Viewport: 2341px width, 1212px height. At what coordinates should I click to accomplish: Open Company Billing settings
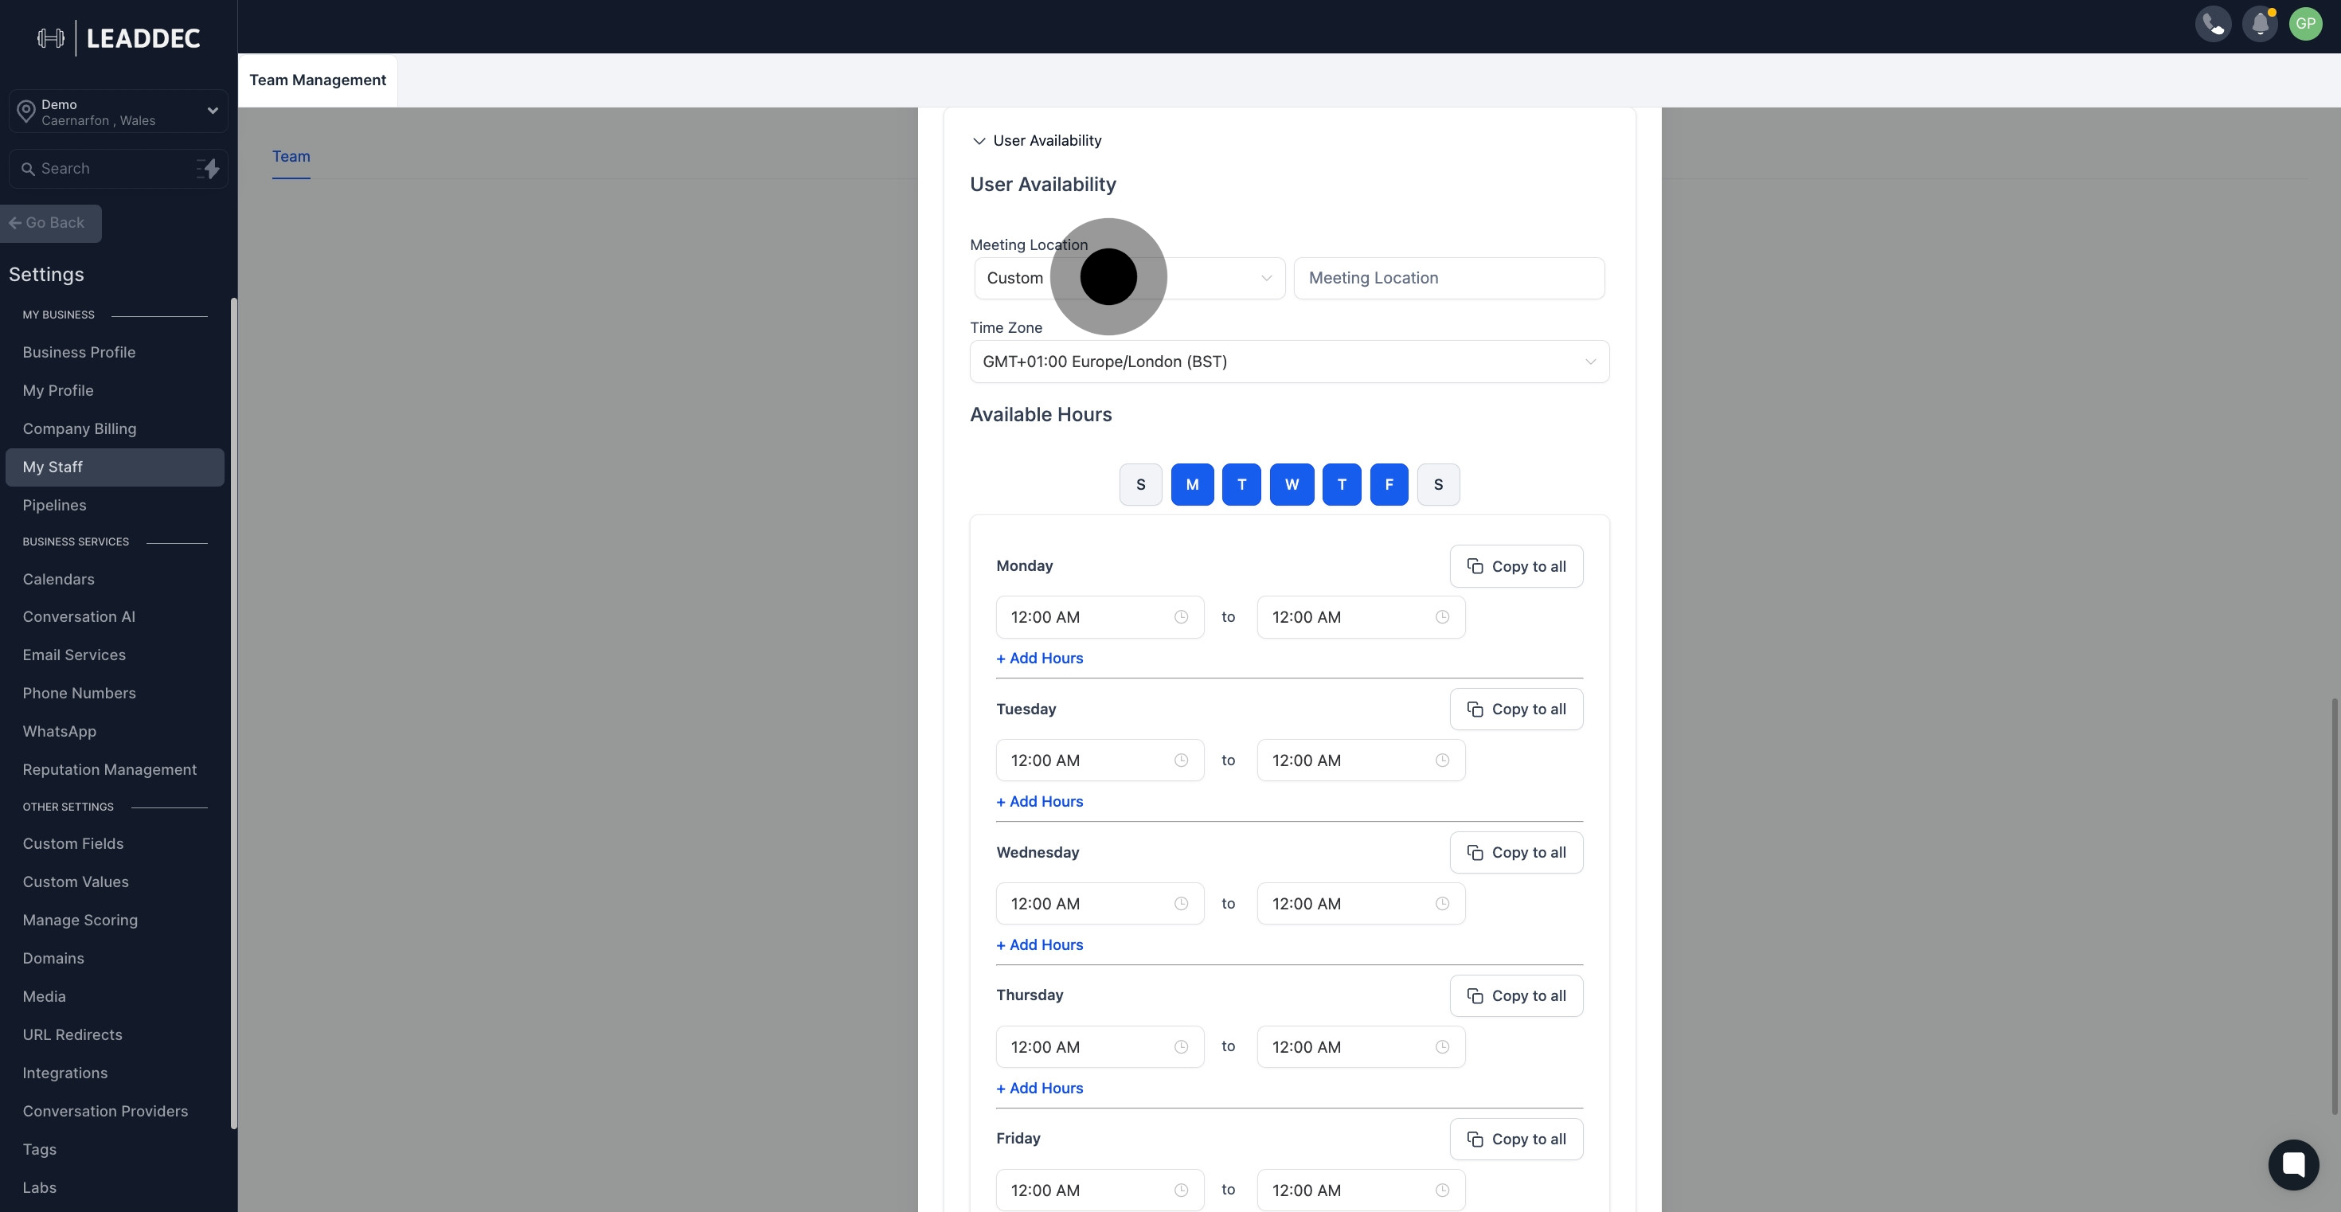click(79, 429)
